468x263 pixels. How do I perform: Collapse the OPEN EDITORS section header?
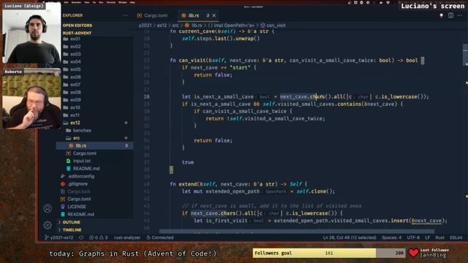tap(78, 26)
